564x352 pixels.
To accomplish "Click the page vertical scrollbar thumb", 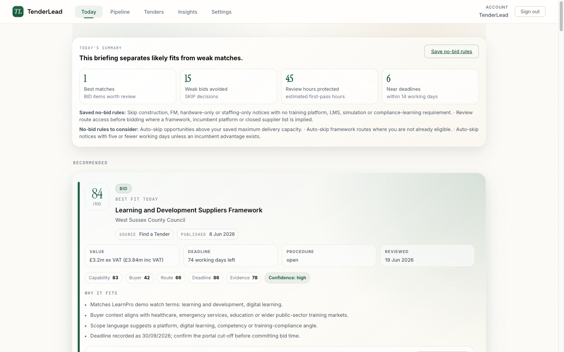I will pyautogui.click(x=561, y=17).
